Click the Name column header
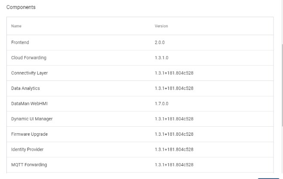 pyautogui.click(x=16, y=26)
